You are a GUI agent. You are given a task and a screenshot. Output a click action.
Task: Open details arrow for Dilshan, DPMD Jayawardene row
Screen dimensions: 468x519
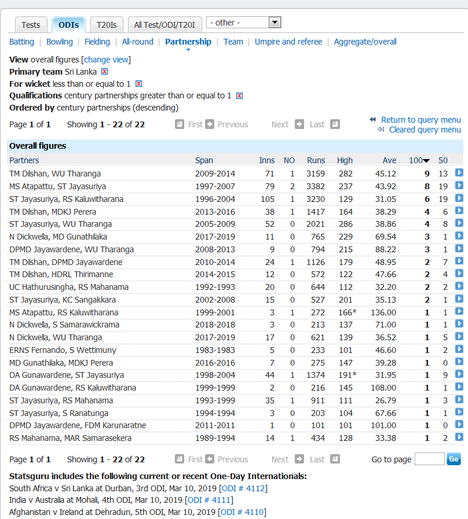click(x=459, y=261)
